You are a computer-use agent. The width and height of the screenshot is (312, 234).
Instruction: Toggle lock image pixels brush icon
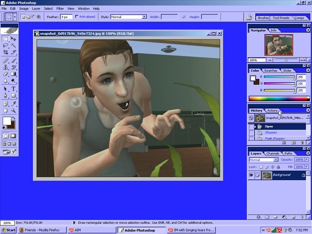[x=267, y=167]
